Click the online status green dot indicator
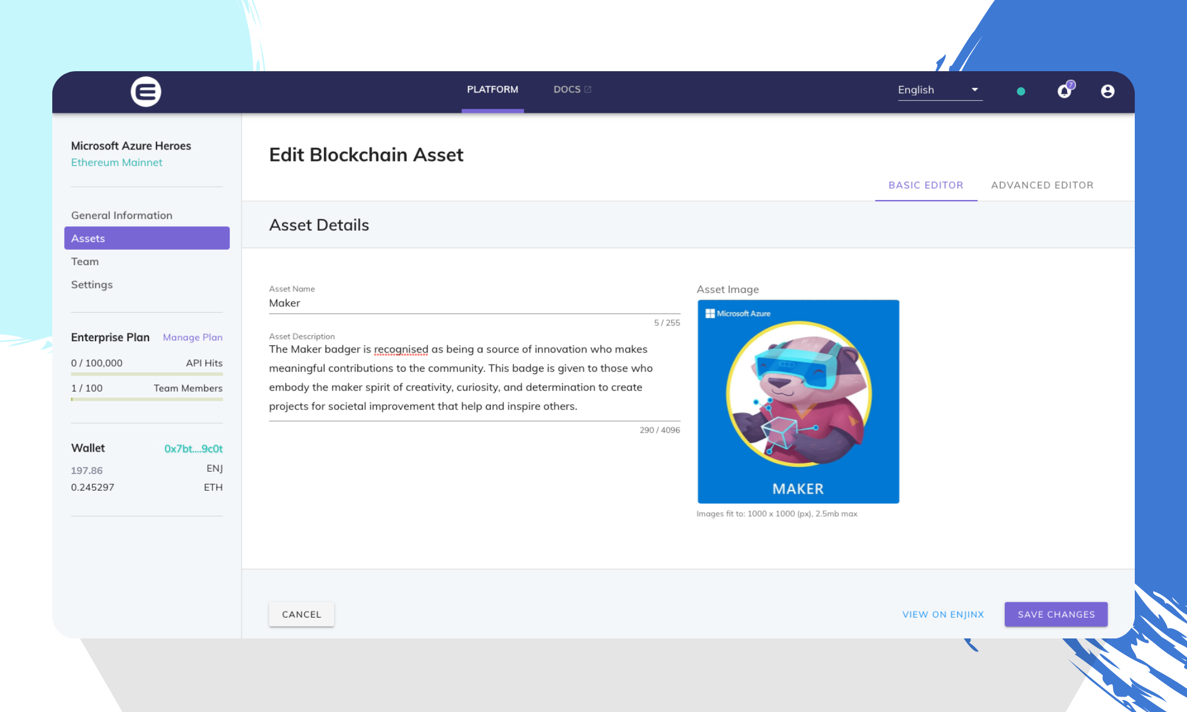The height and width of the screenshot is (712, 1187). click(1021, 91)
